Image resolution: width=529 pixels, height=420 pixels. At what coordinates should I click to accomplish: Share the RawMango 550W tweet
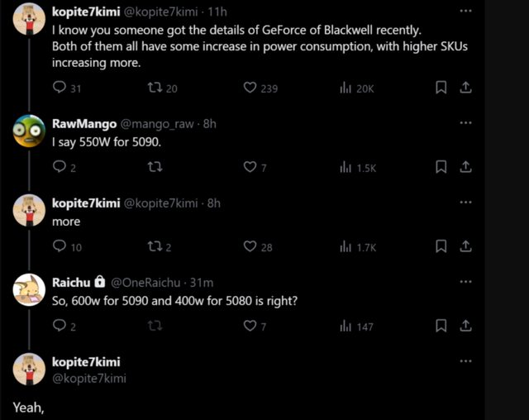tap(465, 167)
